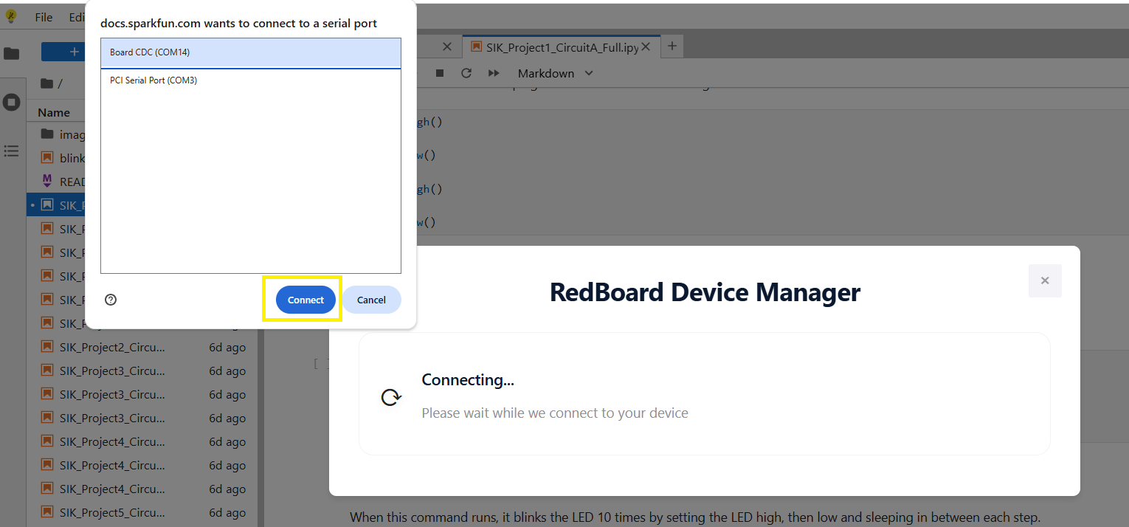This screenshot has width=1129, height=527.
Task: Show the table of contents sidebar icon
Action: [12, 151]
